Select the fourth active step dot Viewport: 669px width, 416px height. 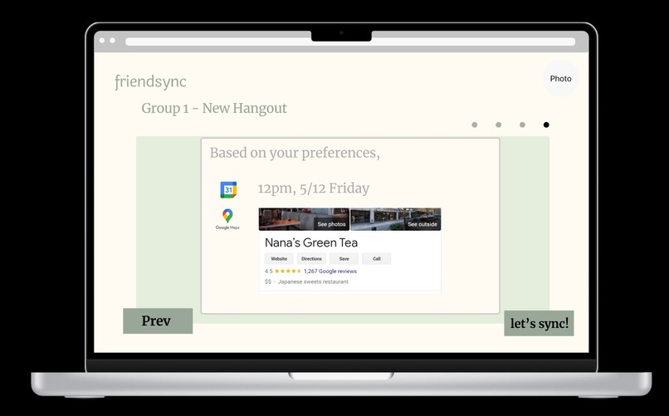[x=546, y=125]
